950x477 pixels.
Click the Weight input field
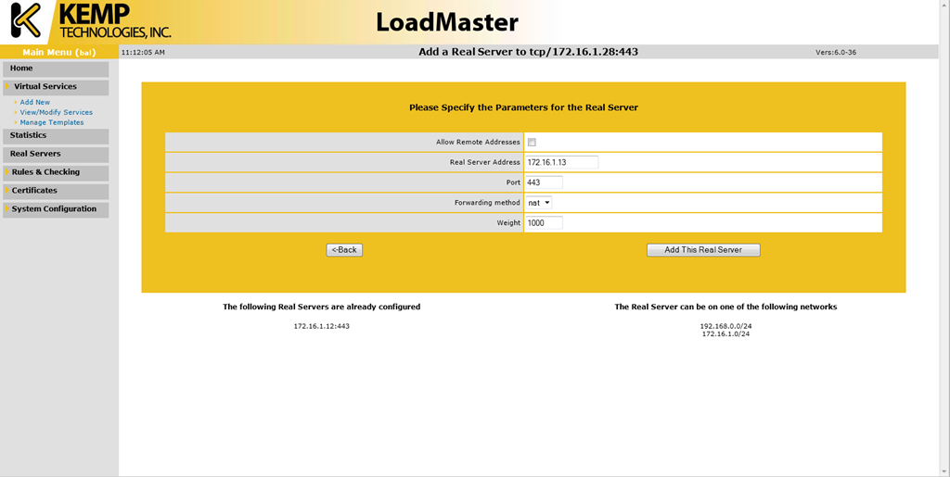(x=544, y=222)
